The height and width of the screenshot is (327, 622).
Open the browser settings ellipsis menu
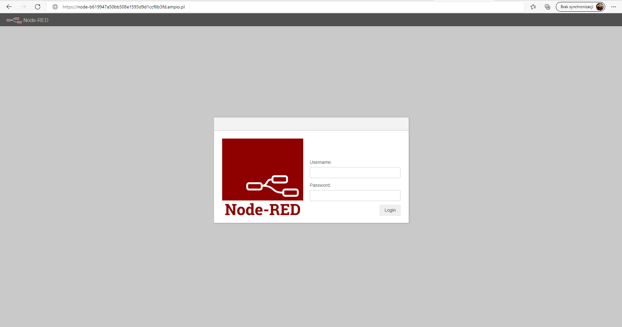pyautogui.click(x=614, y=7)
